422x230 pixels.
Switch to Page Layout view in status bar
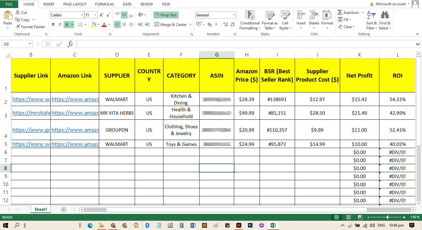(x=348, y=217)
